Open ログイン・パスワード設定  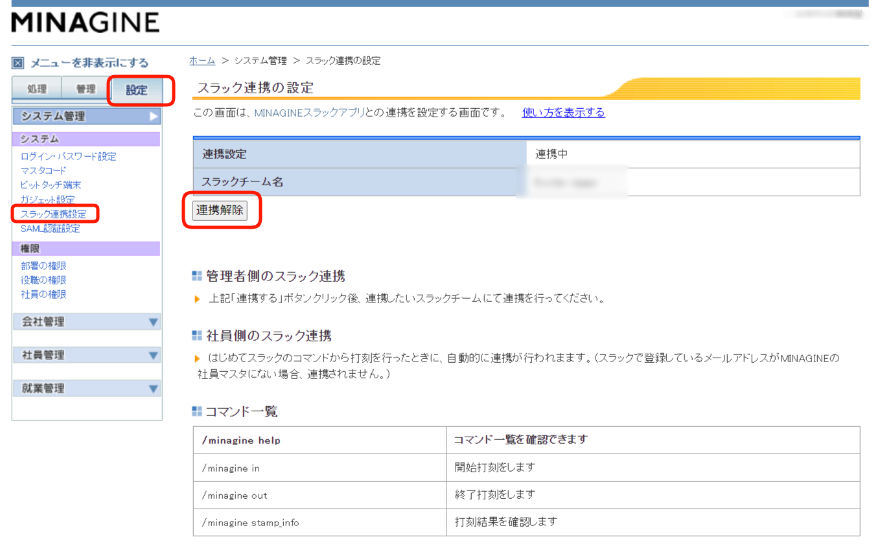69,156
